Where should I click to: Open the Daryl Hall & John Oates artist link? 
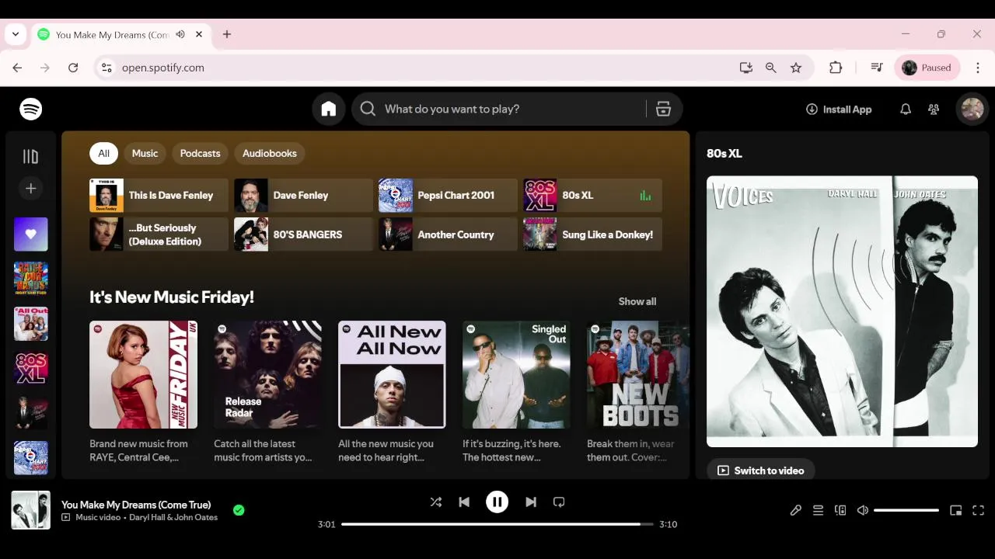click(173, 517)
